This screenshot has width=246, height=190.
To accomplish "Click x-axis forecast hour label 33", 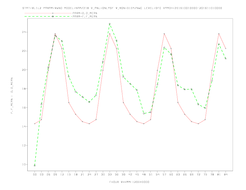I will click(110, 174).
